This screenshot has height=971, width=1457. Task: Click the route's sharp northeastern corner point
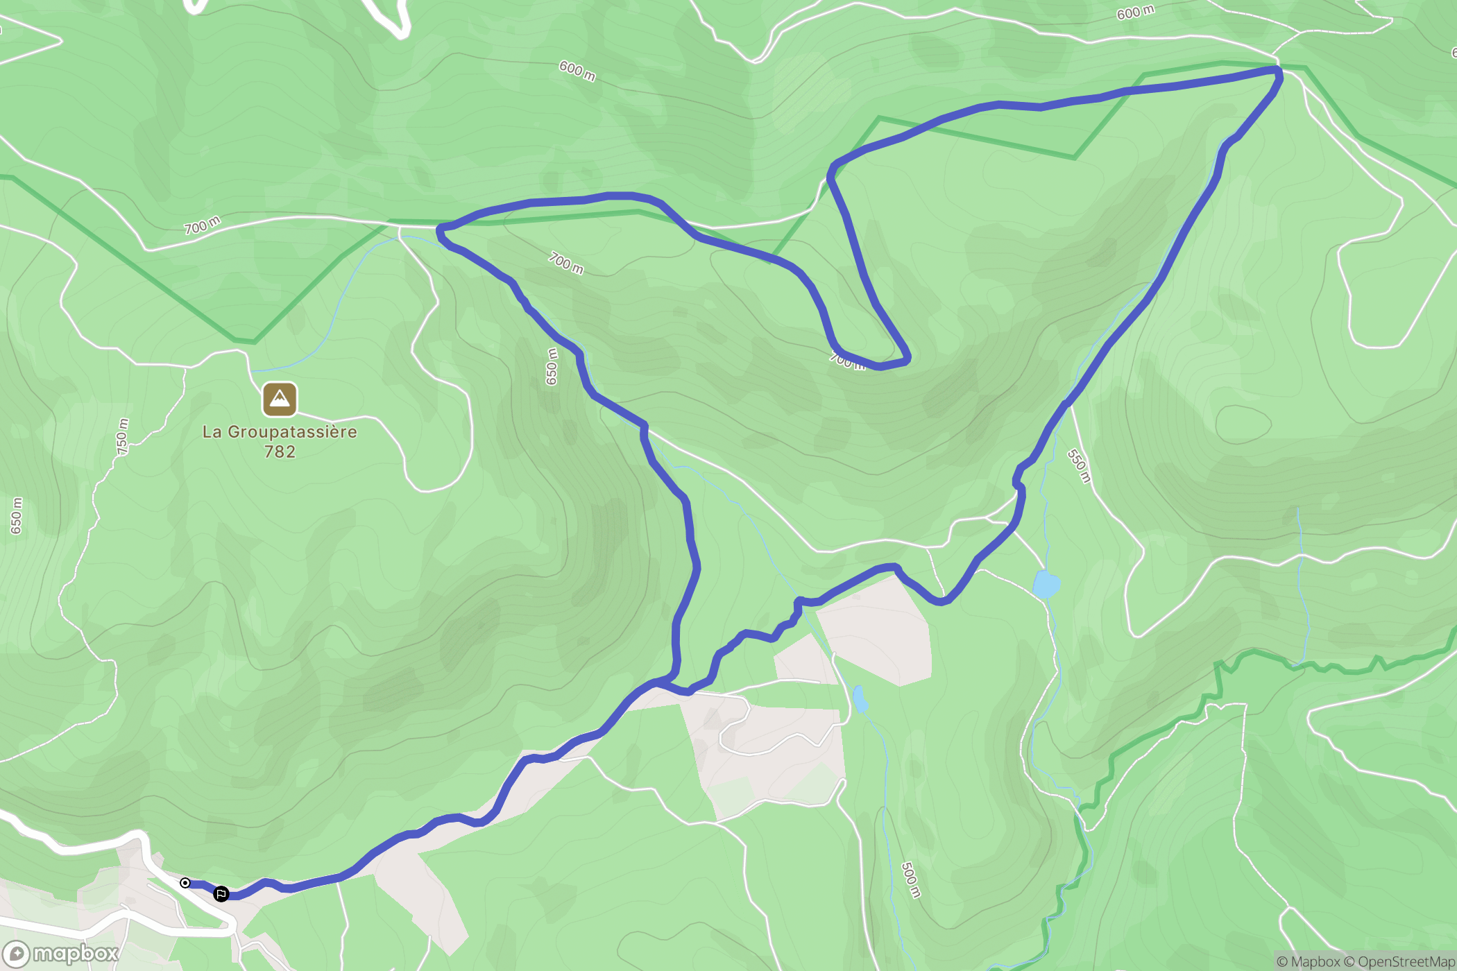tap(1277, 70)
